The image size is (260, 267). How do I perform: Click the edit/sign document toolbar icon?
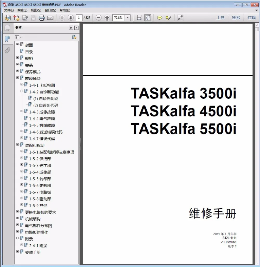25,18
